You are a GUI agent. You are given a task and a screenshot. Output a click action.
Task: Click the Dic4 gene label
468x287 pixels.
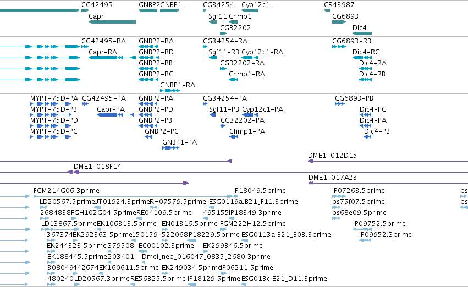359,27
